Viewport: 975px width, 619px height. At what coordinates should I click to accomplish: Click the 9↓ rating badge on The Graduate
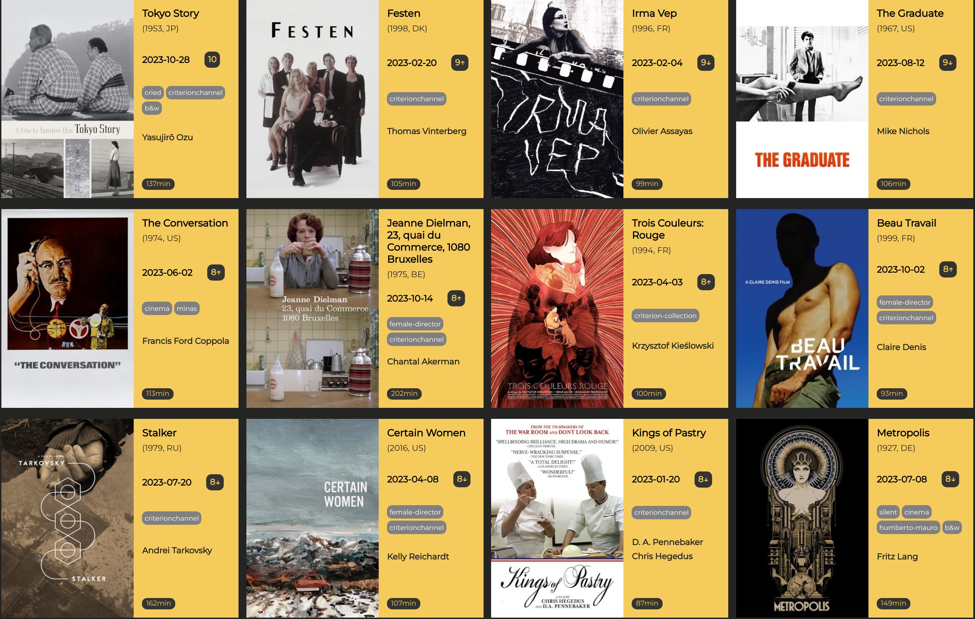948,63
